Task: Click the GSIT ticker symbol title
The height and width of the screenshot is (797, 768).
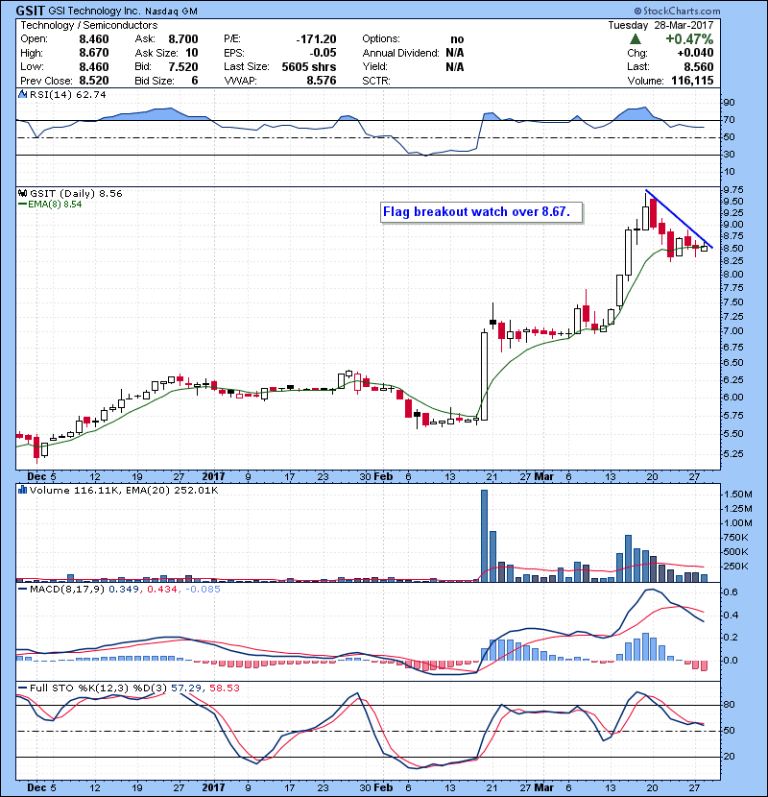Action: pos(30,11)
